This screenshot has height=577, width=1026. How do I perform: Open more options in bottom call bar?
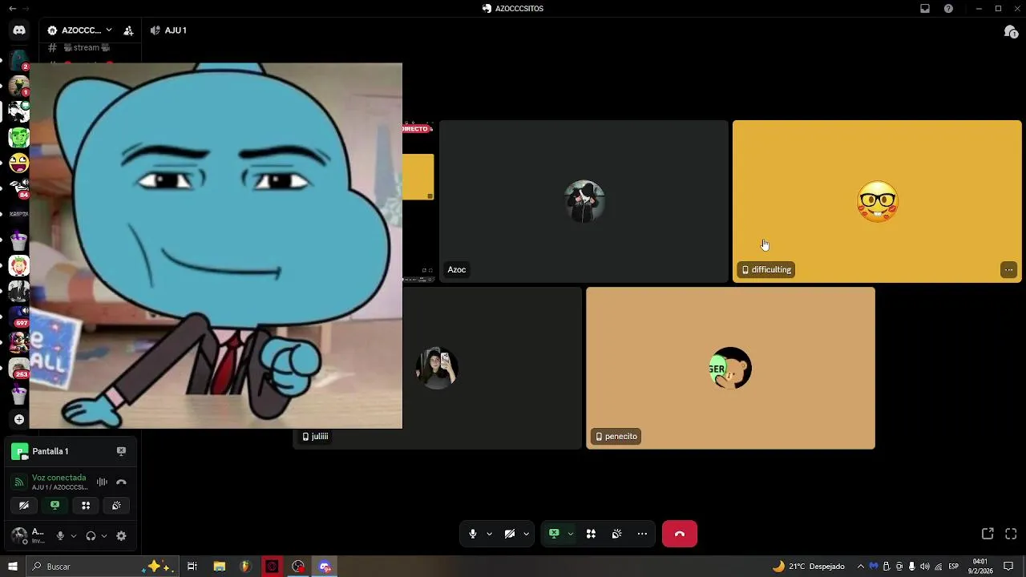642,534
